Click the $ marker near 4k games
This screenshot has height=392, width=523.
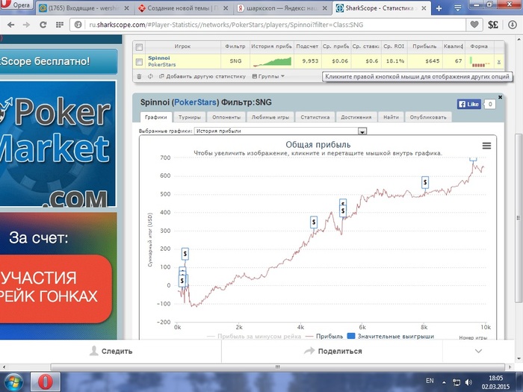[x=314, y=222]
